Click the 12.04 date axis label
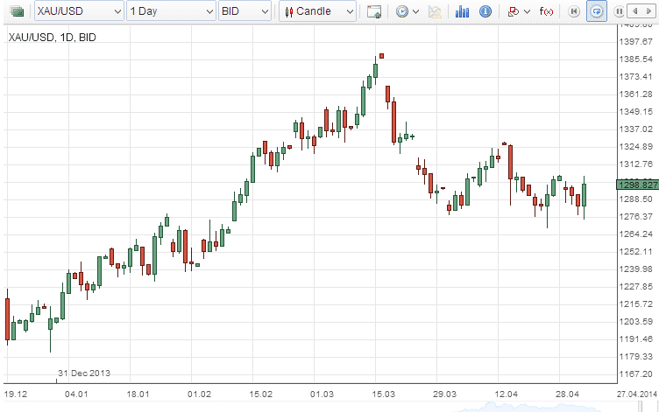This screenshot has width=659, height=412. coord(506,394)
